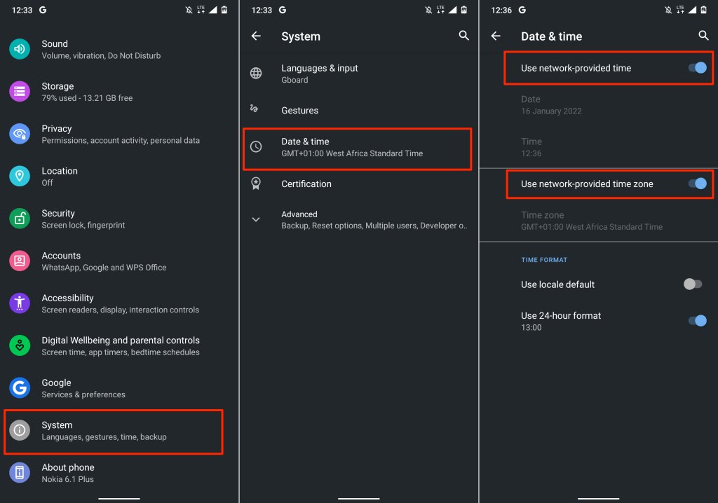Open Storage settings icon
The height and width of the screenshot is (503, 718).
pos(20,92)
